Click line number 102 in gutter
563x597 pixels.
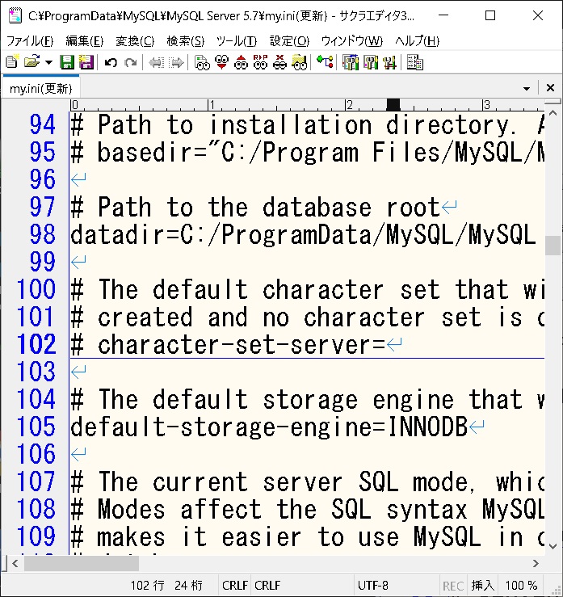point(36,344)
